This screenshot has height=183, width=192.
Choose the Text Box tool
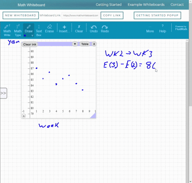click(x=39, y=31)
